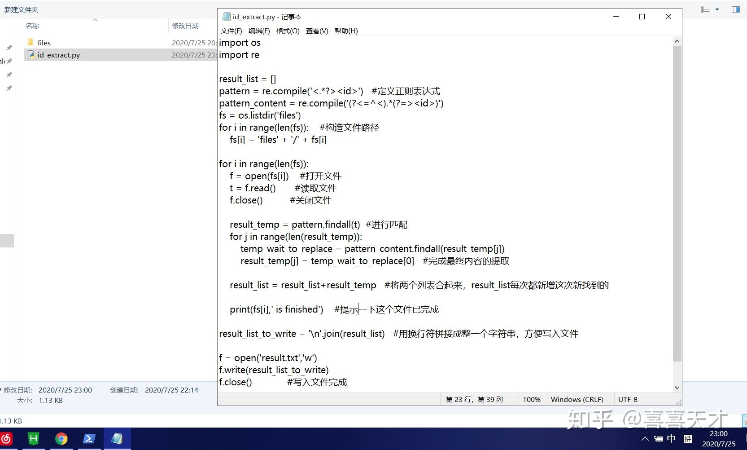The image size is (747, 450).
Task: Click the line 'import os' in Notepad
Action: tap(240, 43)
